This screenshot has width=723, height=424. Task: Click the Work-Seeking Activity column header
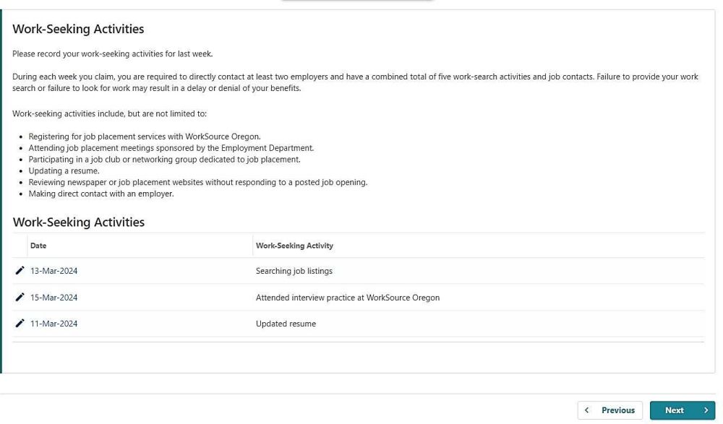click(x=294, y=246)
